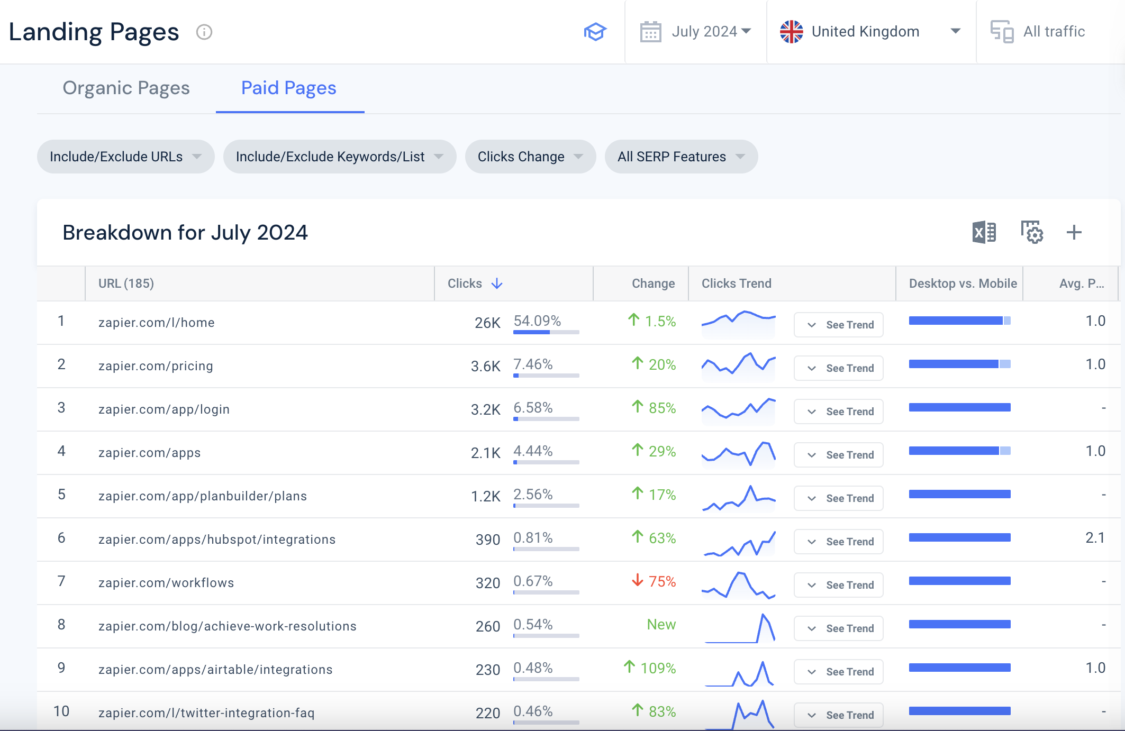Viewport: 1125px width, 731px height.
Task: Open the academy graduation cap icon
Action: pyautogui.click(x=595, y=32)
